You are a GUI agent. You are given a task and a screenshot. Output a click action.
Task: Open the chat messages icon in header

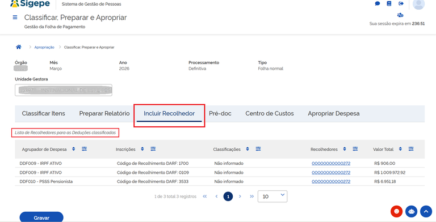378,3
